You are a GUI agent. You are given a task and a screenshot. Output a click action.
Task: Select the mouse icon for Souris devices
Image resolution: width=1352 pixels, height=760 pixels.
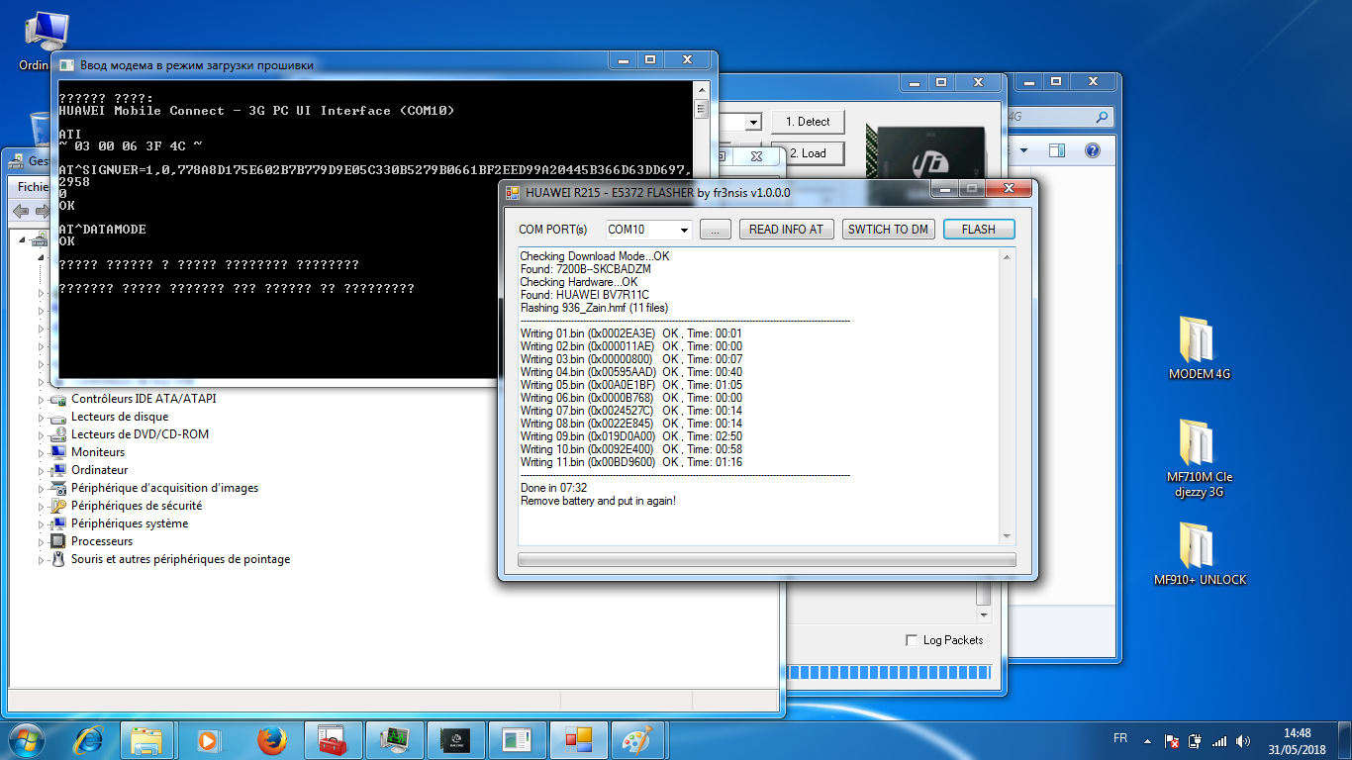pyautogui.click(x=58, y=559)
